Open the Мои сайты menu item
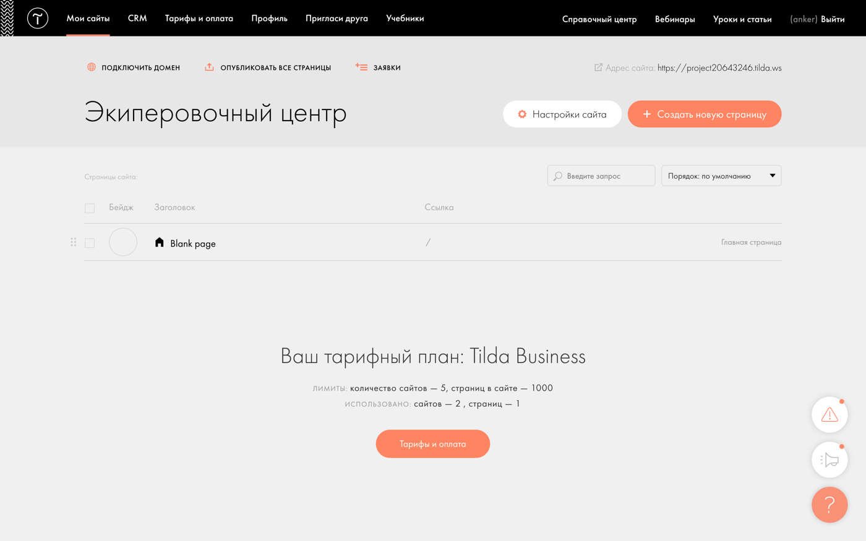The width and height of the screenshot is (866, 541). coord(88,19)
